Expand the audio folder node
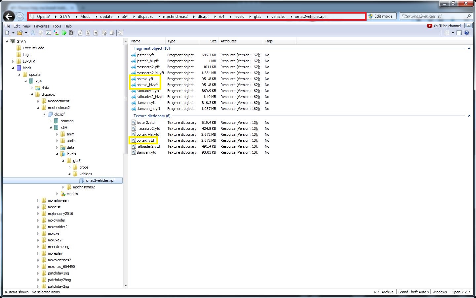Image resolution: width=476 pixels, height=298 pixels. (57, 141)
